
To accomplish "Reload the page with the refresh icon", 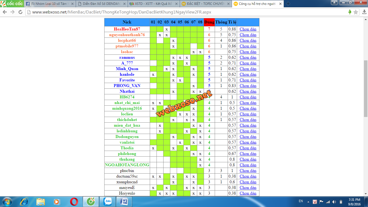I will point(20,12).
